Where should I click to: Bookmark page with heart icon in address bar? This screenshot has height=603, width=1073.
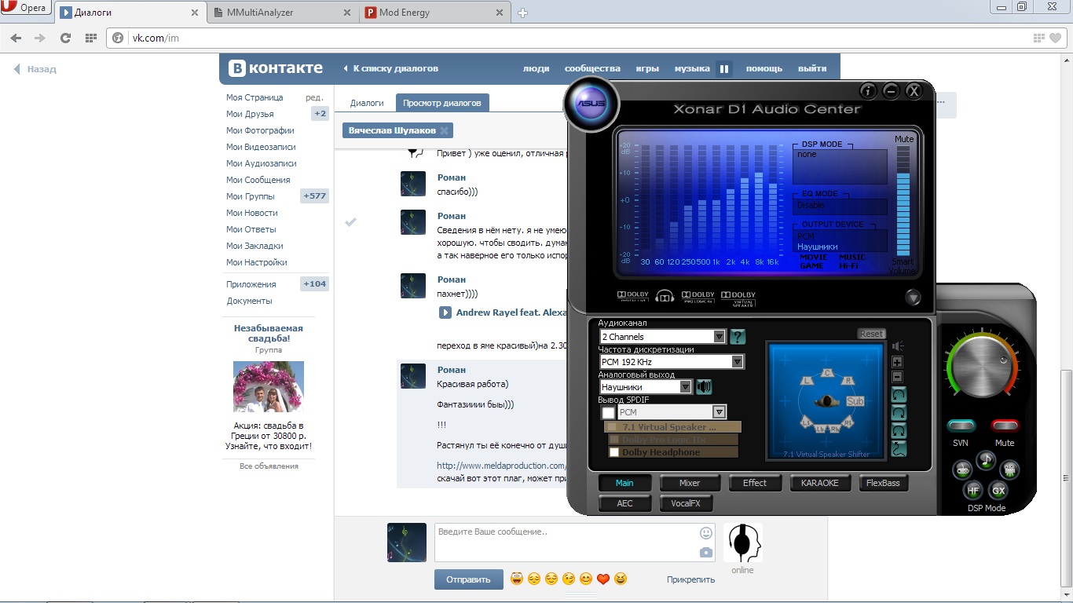(x=1056, y=38)
